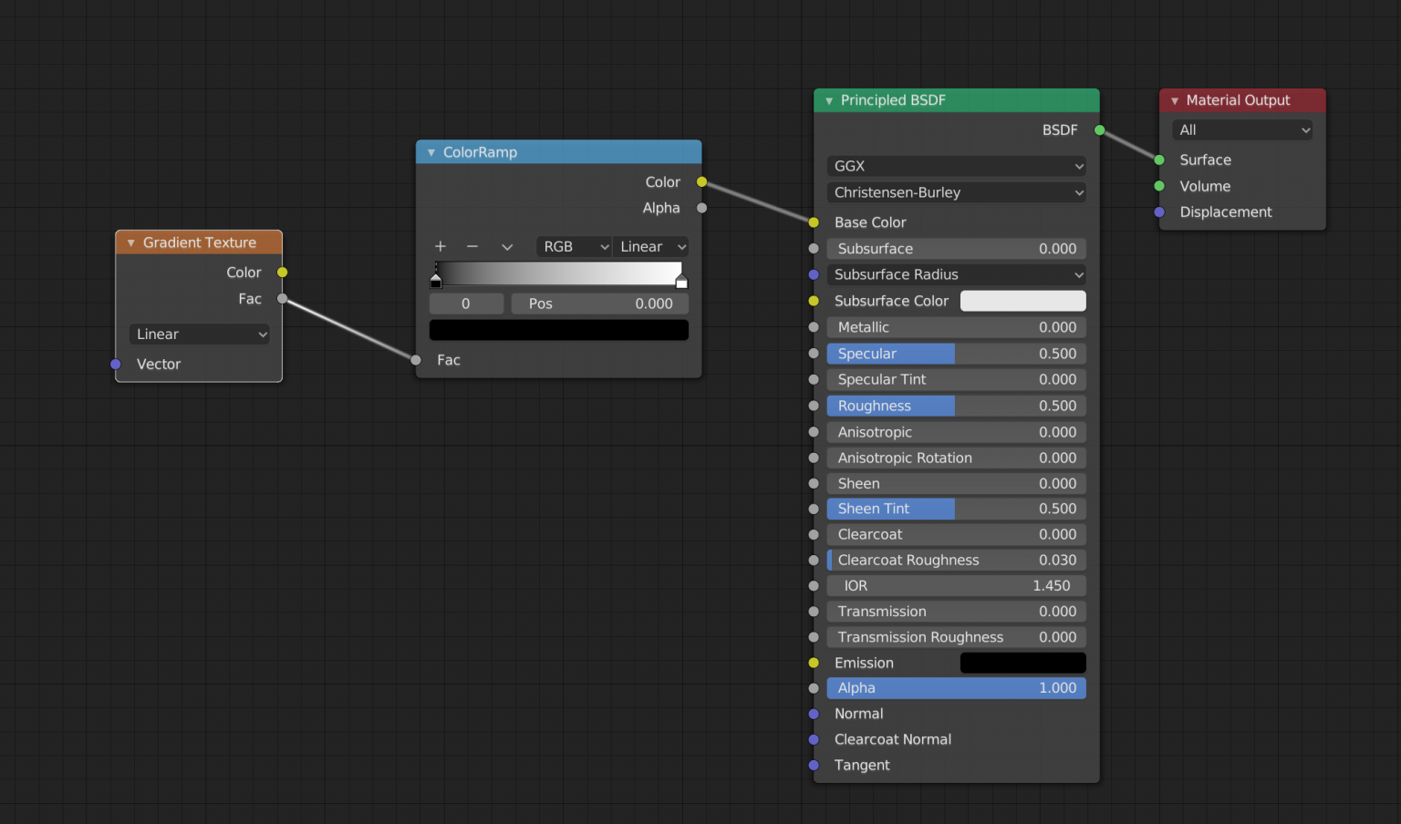The width and height of the screenshot is (1401, 824).
Task: Click the Subsurface Color white swatch
Action: click(x=1023, y=301)
